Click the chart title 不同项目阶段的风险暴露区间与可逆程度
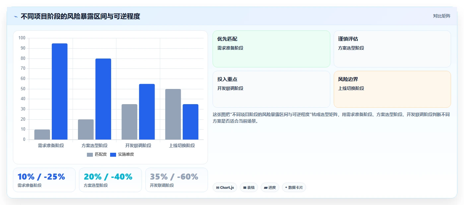This screenshot has height=205, width=464. coord(80,17)
